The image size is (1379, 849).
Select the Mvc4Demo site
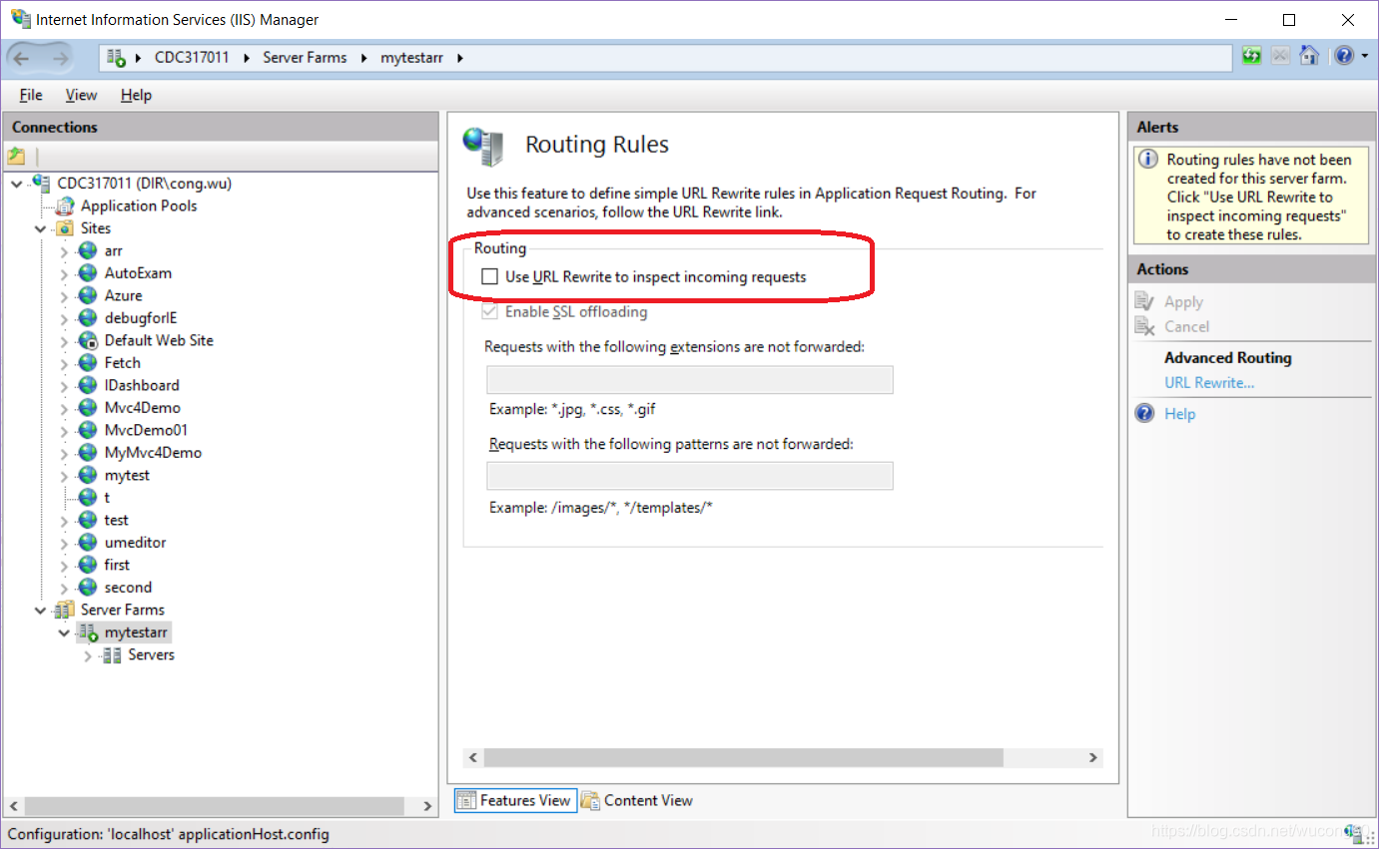[142, 408]
